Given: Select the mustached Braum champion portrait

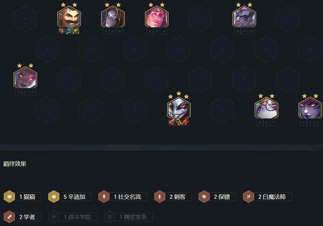Looking at the screenshot, I should [69, 17].
